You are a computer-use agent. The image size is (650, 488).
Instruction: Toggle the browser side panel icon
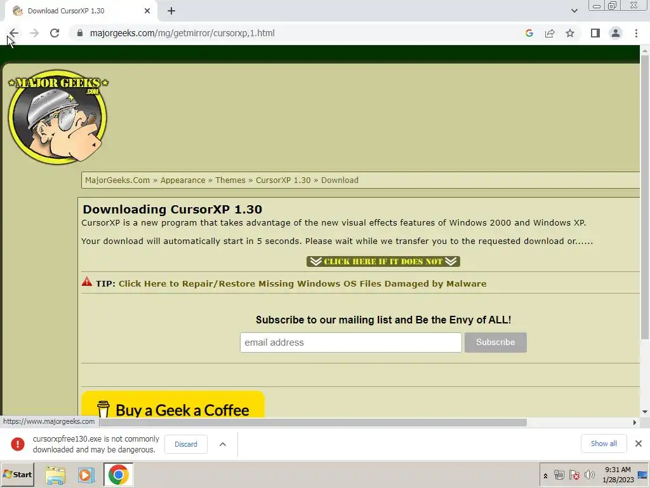tap(595, 33)
